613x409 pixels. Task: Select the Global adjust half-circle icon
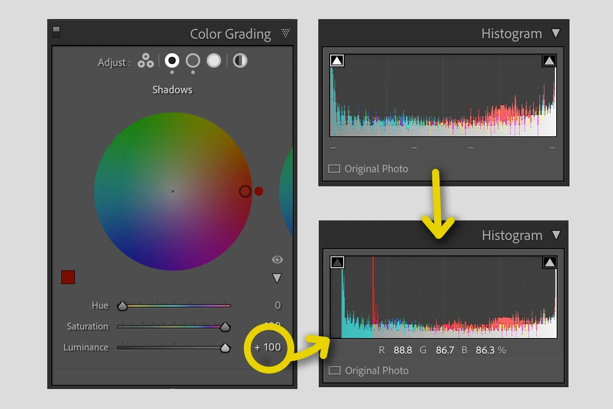point(240,61)
